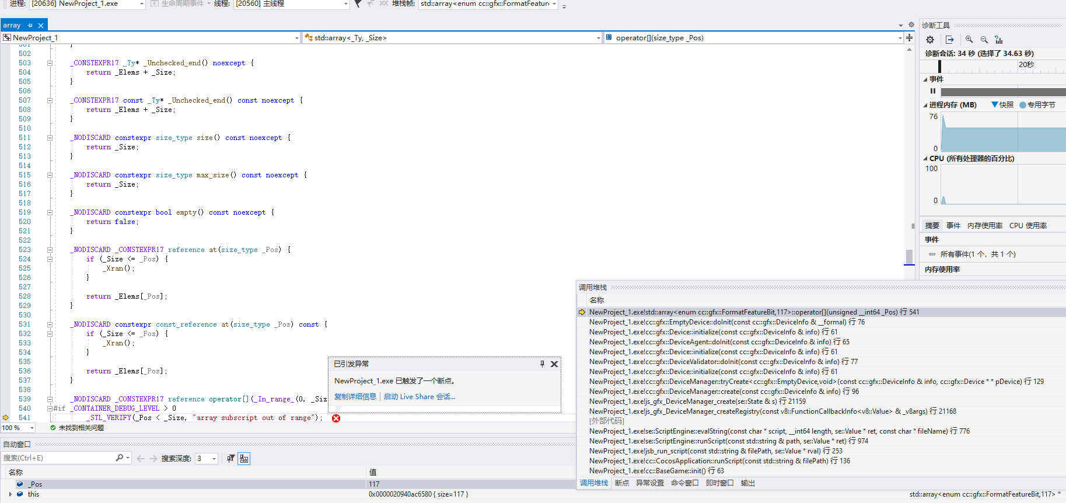Select the Immediate Window bottom tab
1066x503 pixels.
click(720, 483)
